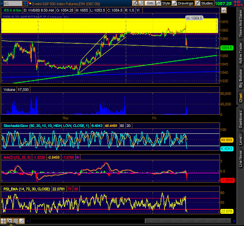Image resolution: width=244 pixels, height=226 pixels.
Task: Select the Big Buttons side tab
Action: [x=240, y=79]
